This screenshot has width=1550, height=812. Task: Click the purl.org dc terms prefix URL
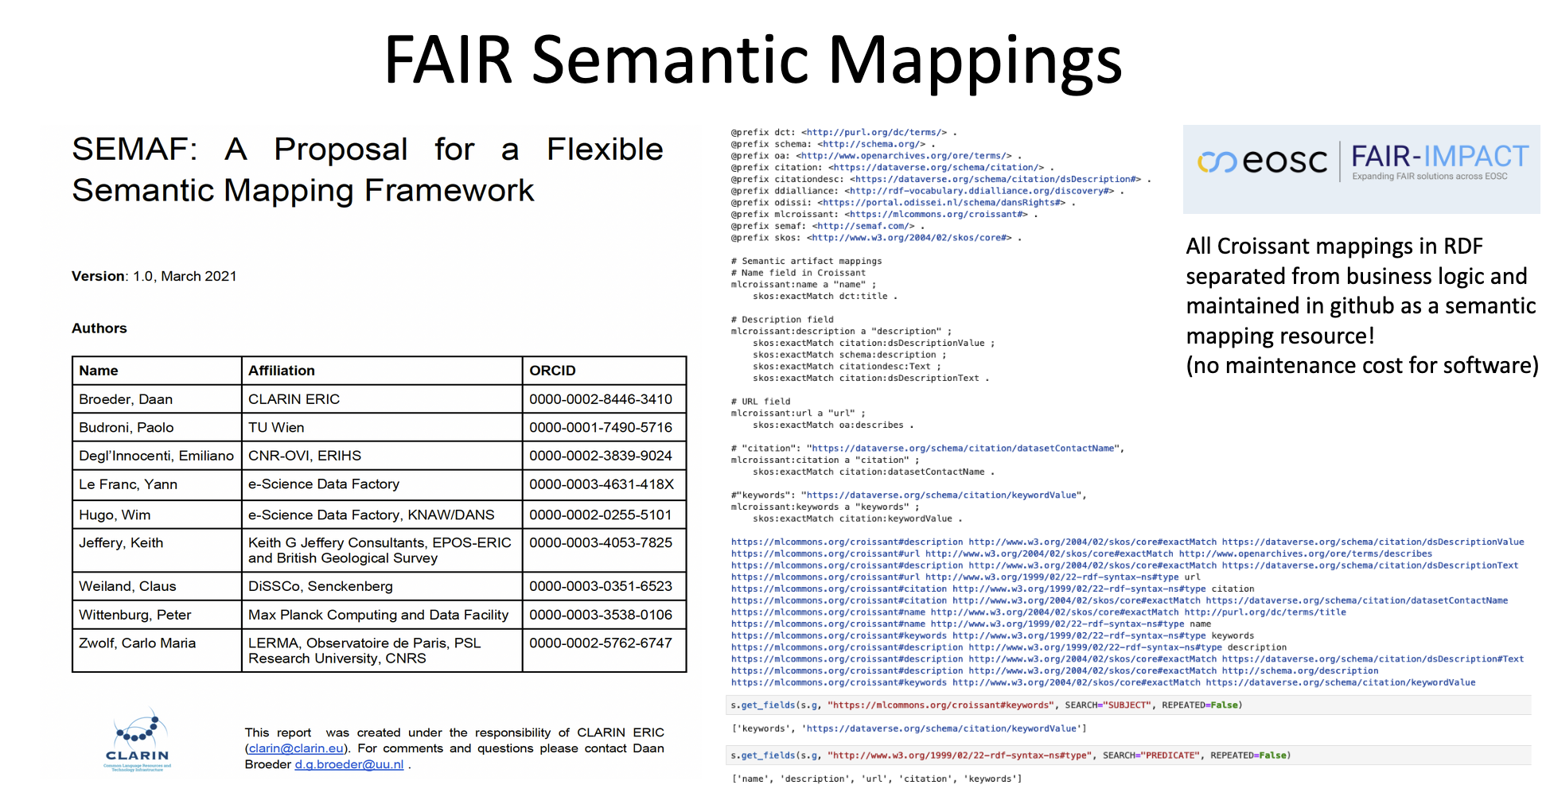coord(874,133)
